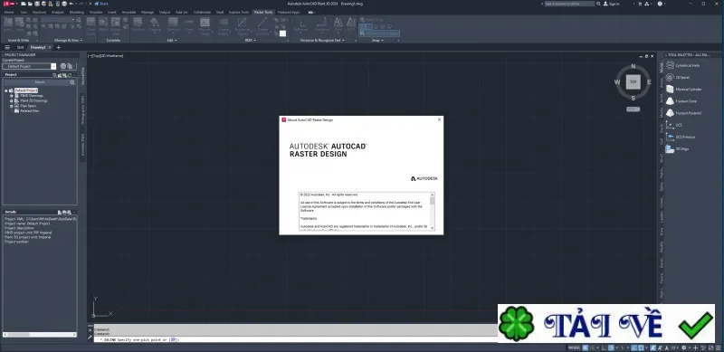Switch to the Structure ribbon tab
Screen dimensions: 724x352
click(x=39, y=12)
